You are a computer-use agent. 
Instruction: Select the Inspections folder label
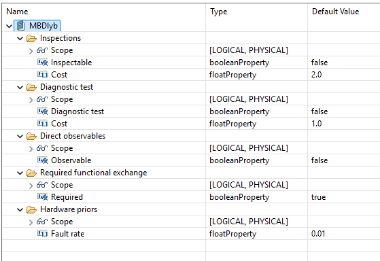coord(61,38)
